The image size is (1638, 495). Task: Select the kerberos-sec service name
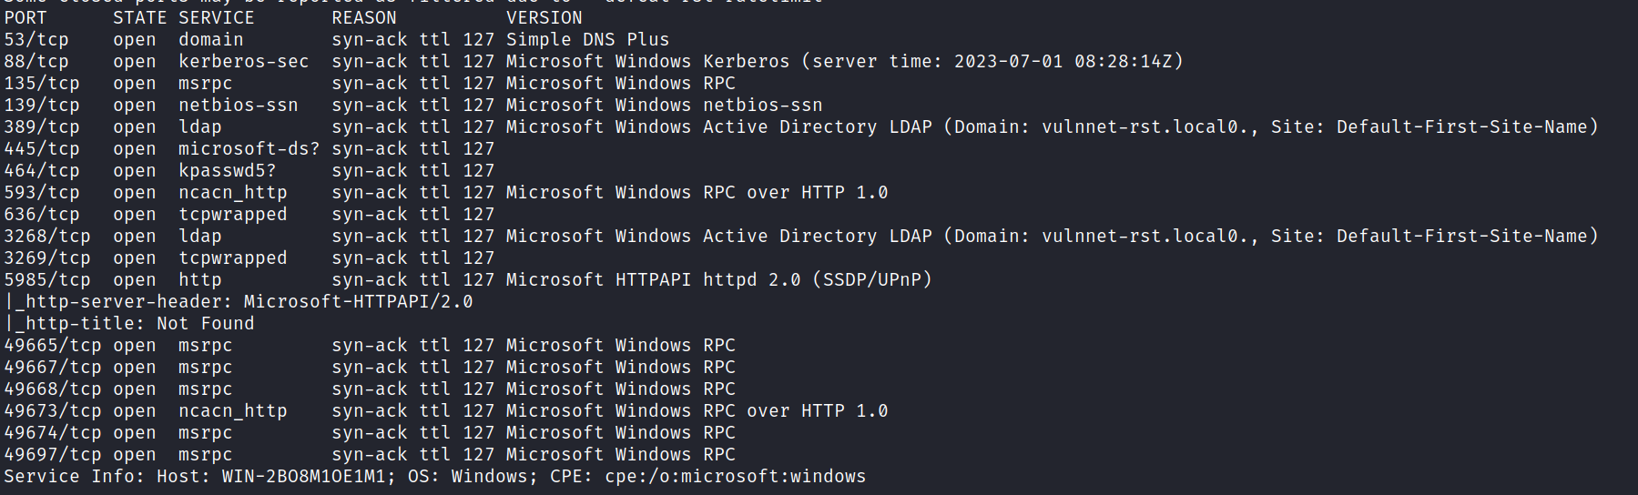243,62
